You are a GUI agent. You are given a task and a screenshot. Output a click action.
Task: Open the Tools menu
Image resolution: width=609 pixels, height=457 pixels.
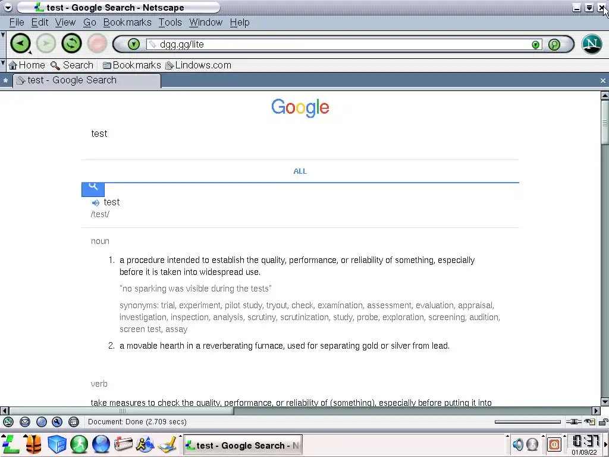[170, 23]
